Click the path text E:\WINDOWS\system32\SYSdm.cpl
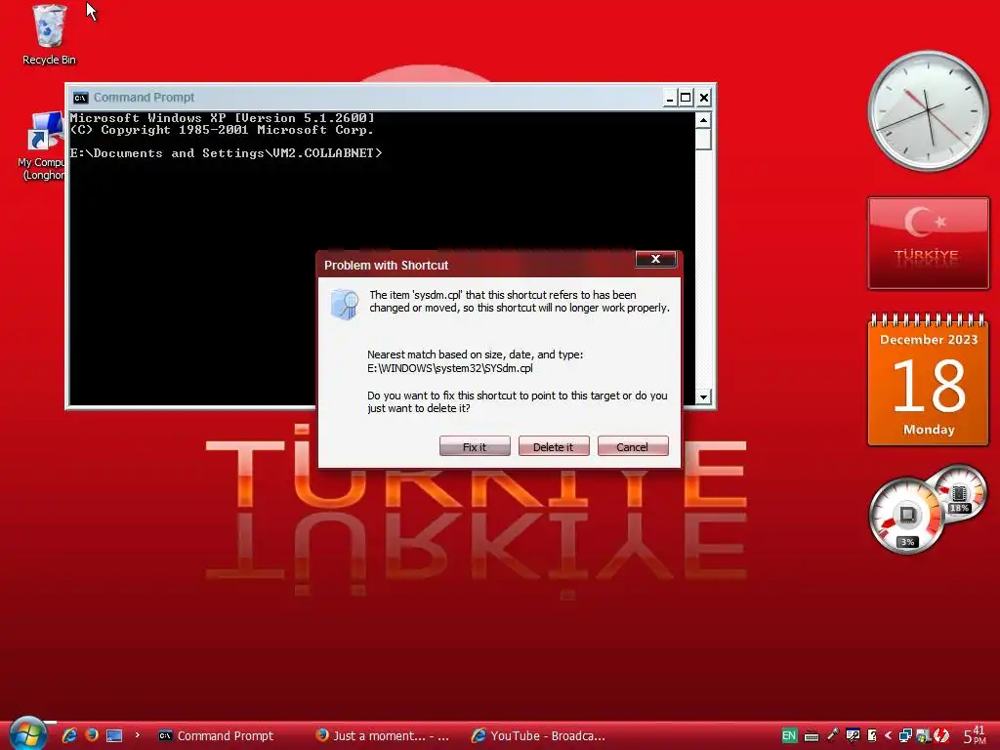 point(449,368)
